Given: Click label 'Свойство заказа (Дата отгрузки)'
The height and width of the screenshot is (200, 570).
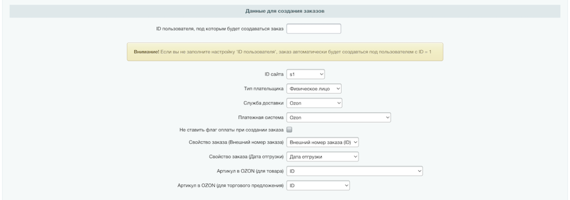Looking at the screenshot, I should click(x=246, y=157).
